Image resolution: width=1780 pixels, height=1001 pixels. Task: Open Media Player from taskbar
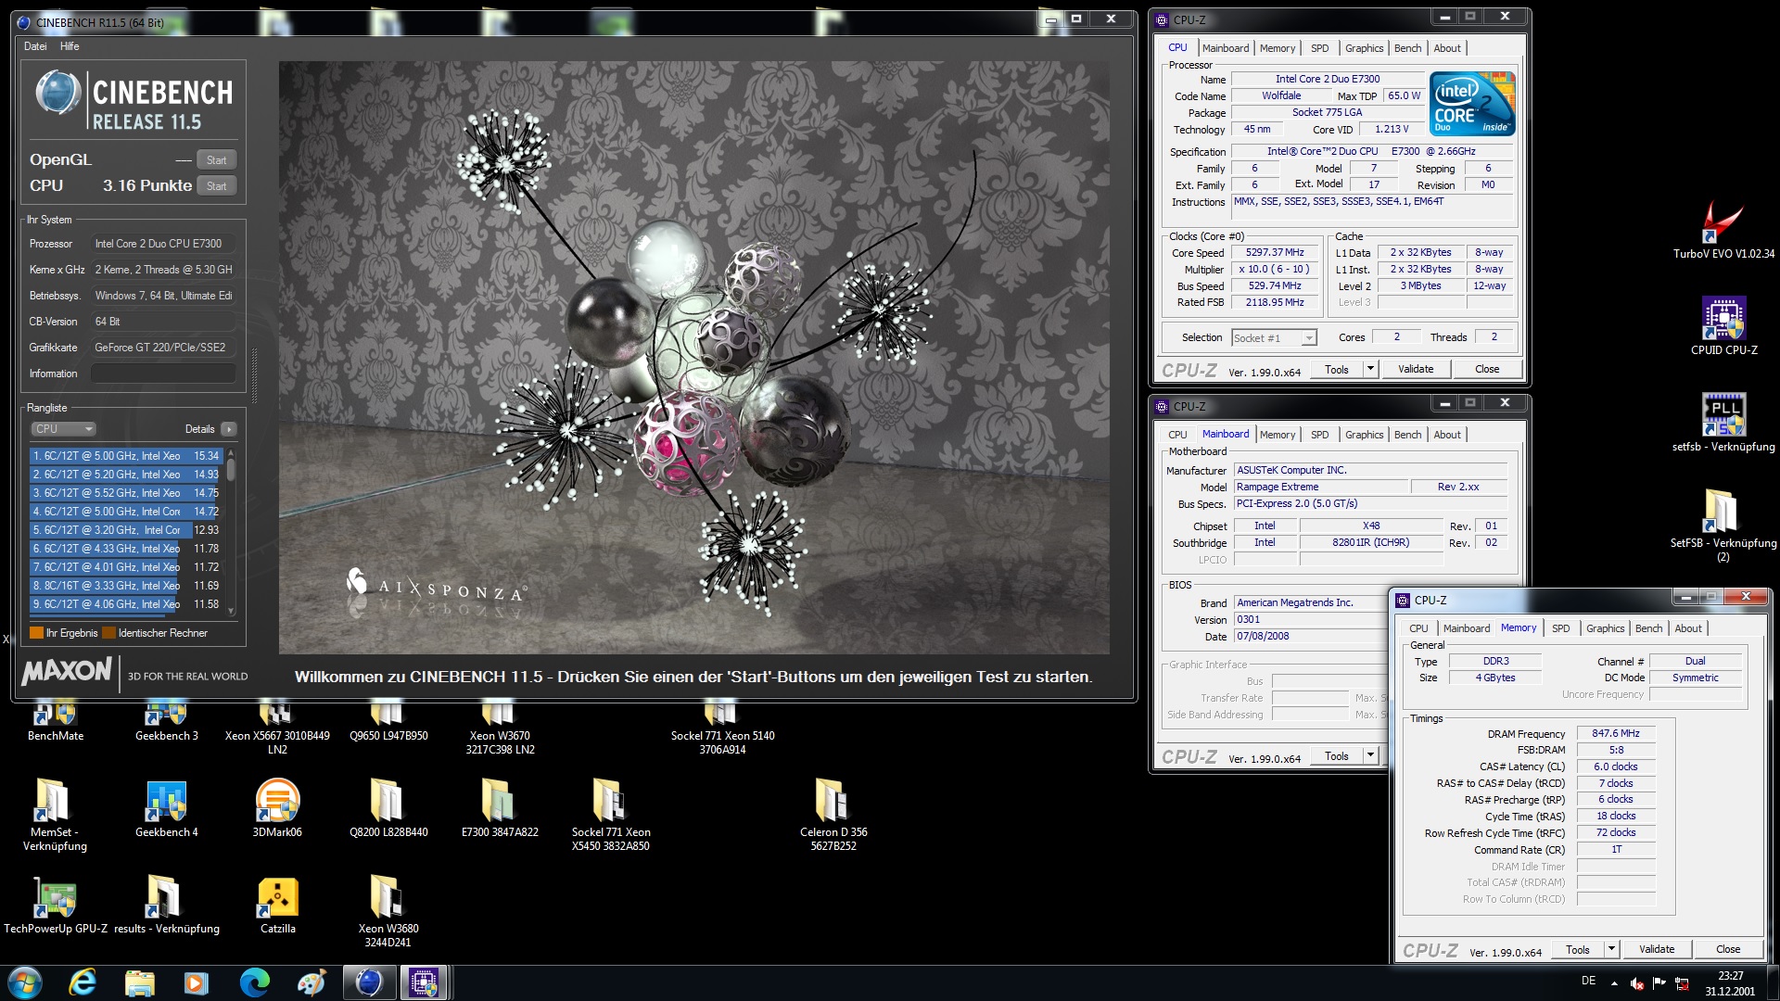coord(197,982)
